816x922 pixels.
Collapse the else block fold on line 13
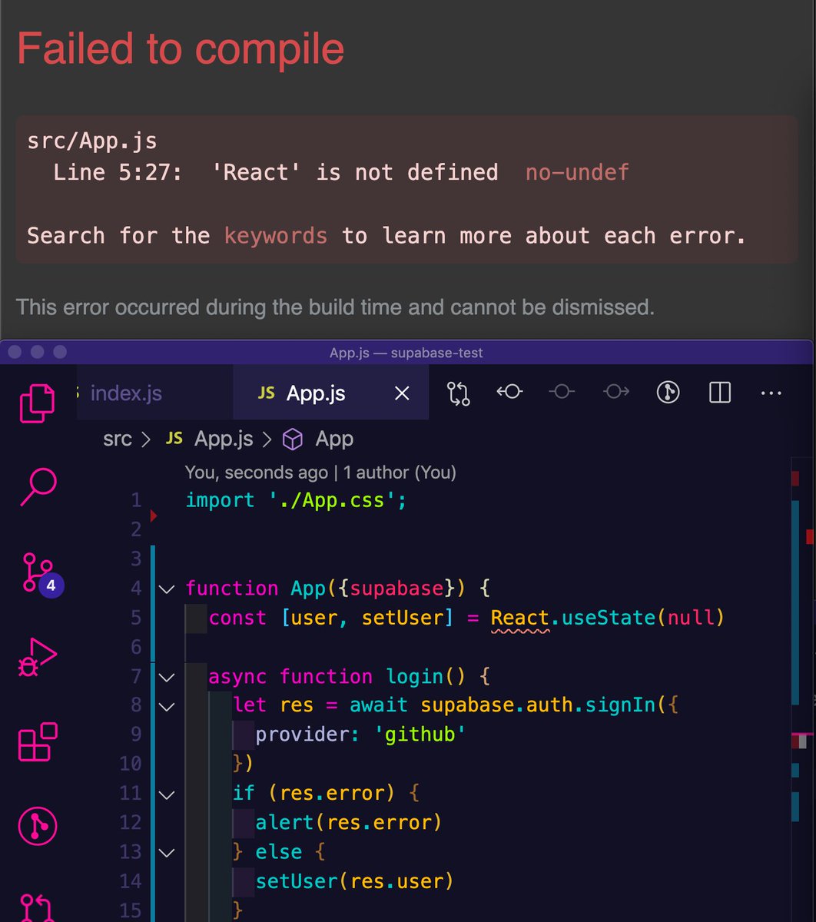pos(166,852)
